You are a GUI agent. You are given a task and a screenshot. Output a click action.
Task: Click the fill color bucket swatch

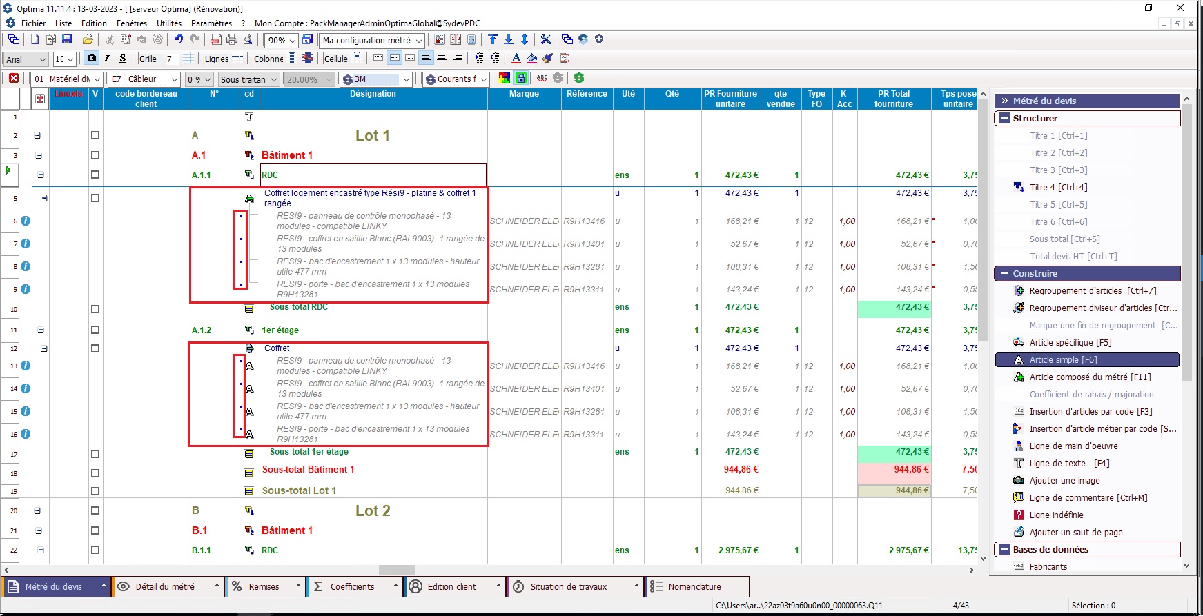click(532, 59)
